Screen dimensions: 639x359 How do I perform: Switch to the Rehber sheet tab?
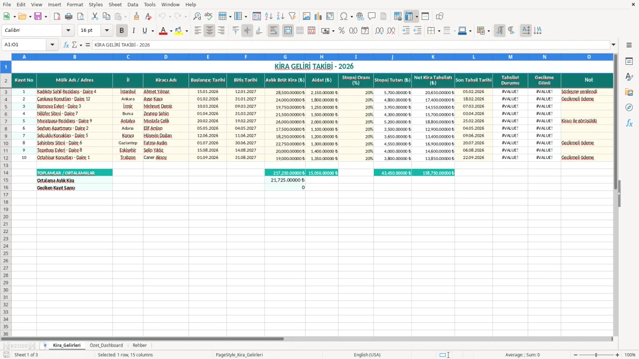(x=140, y=345)
